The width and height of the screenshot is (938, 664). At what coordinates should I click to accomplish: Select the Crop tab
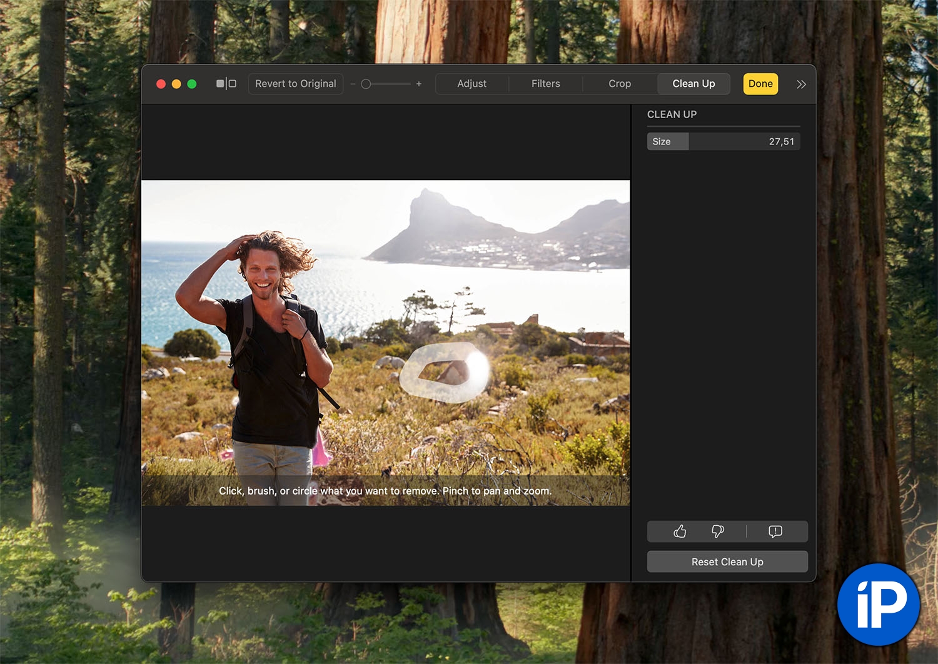(x=619, y=84)
